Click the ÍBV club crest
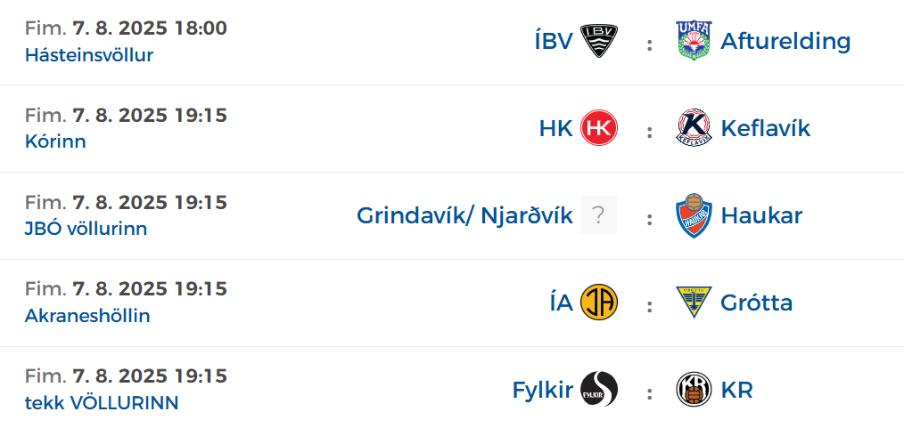Screen dimensions: 904x428 click(598, 41)
